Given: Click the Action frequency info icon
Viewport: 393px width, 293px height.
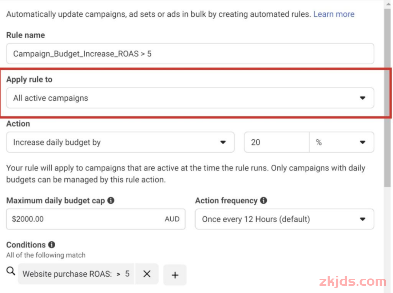Looking at the screenshot, I should coord(264,201).
